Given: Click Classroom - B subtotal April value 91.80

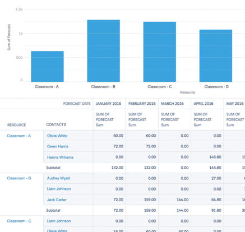Looking at the screenshot, I should pos(216,210).
